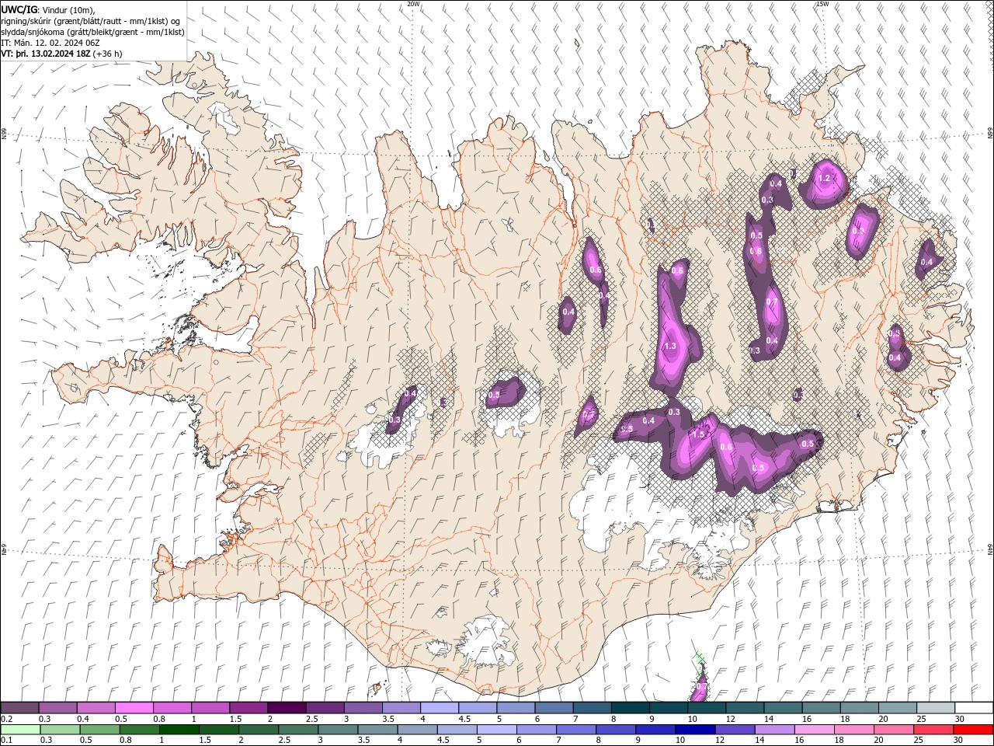This screenshot has width=994, height=746.
Task: Select the bright pink 0.5–0.8 swatch in the upper legend row
Action: pos(134,708)
